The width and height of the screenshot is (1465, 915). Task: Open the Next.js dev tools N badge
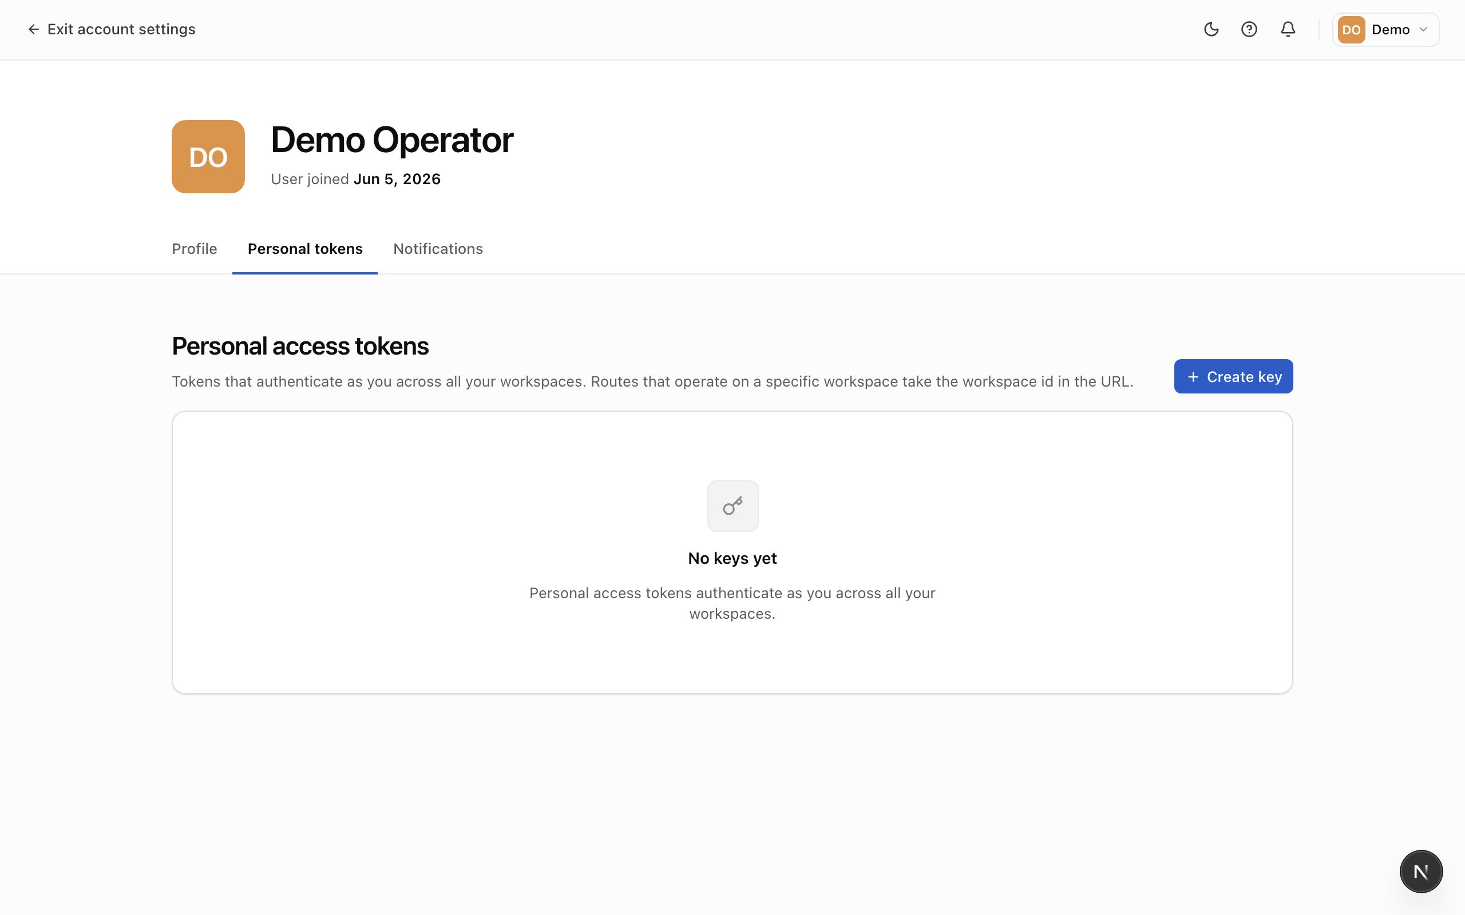coord(1421,872)
